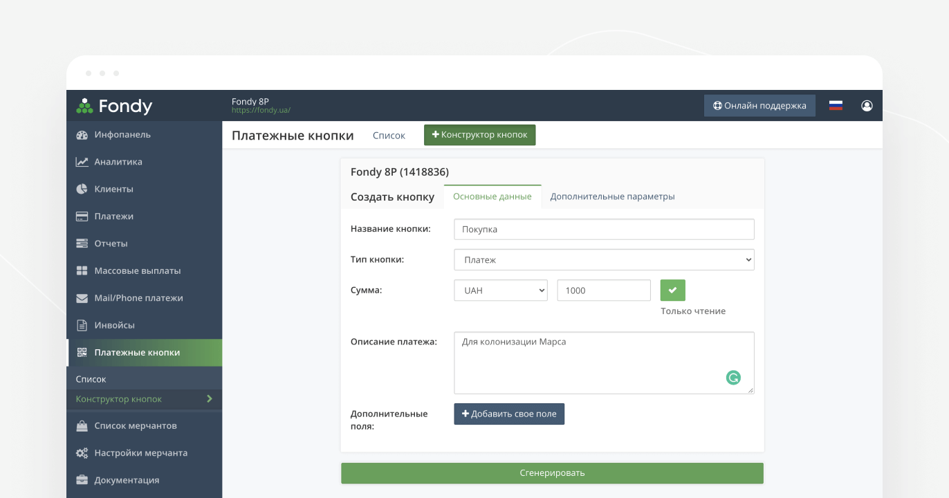This screenshot has height=498, width=949.
Task: Click the Массовые выплаты grid icon
Action: (82, 270)
